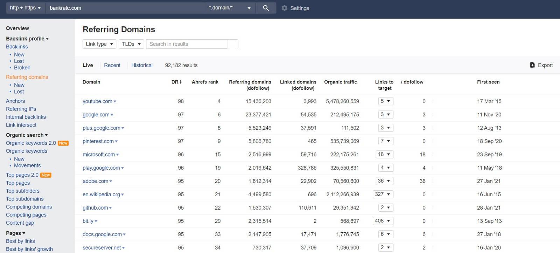This screenshot has height=253, width=560.
Task: Open Overview in the sidebar
Action: tap(17, 28)
